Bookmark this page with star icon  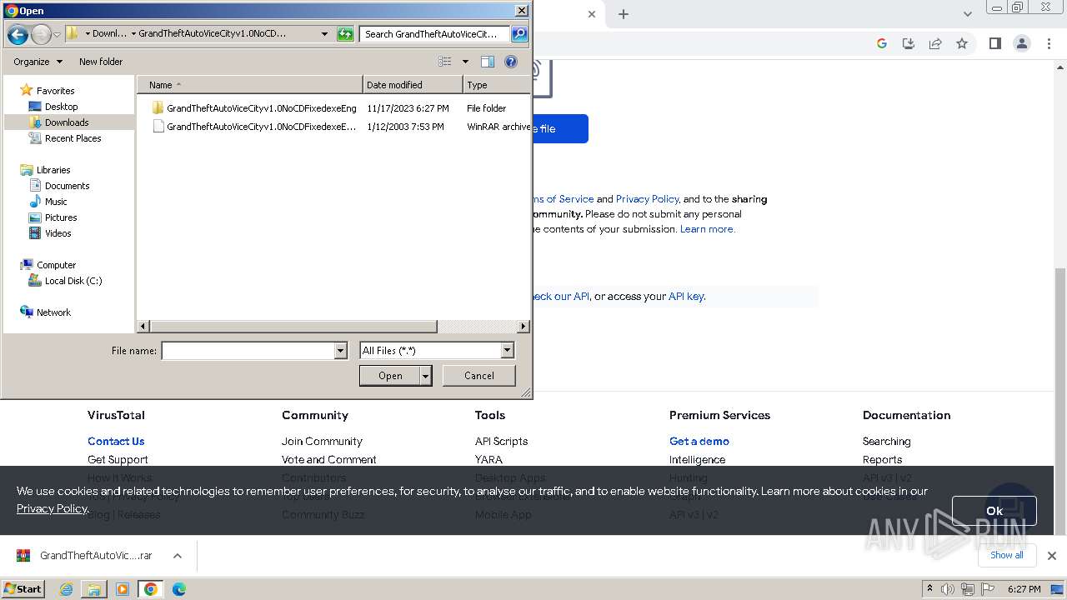point(962,43)
